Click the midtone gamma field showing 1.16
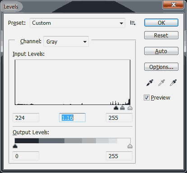 point(72,118)
